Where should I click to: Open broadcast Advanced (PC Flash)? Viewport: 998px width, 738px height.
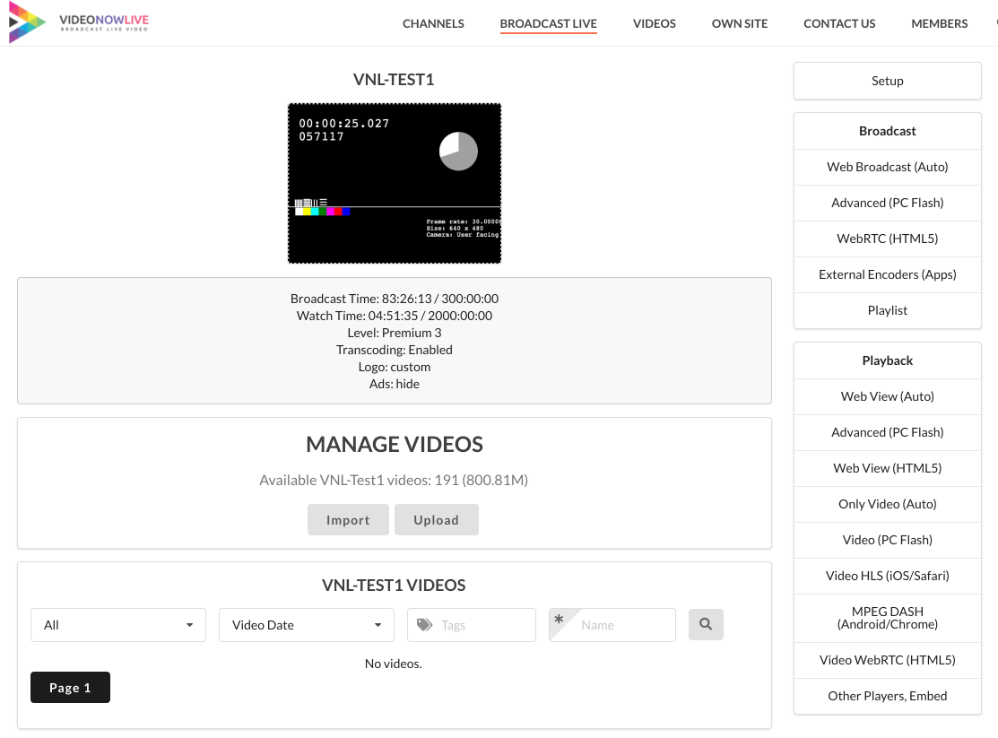tap(887, 203)
